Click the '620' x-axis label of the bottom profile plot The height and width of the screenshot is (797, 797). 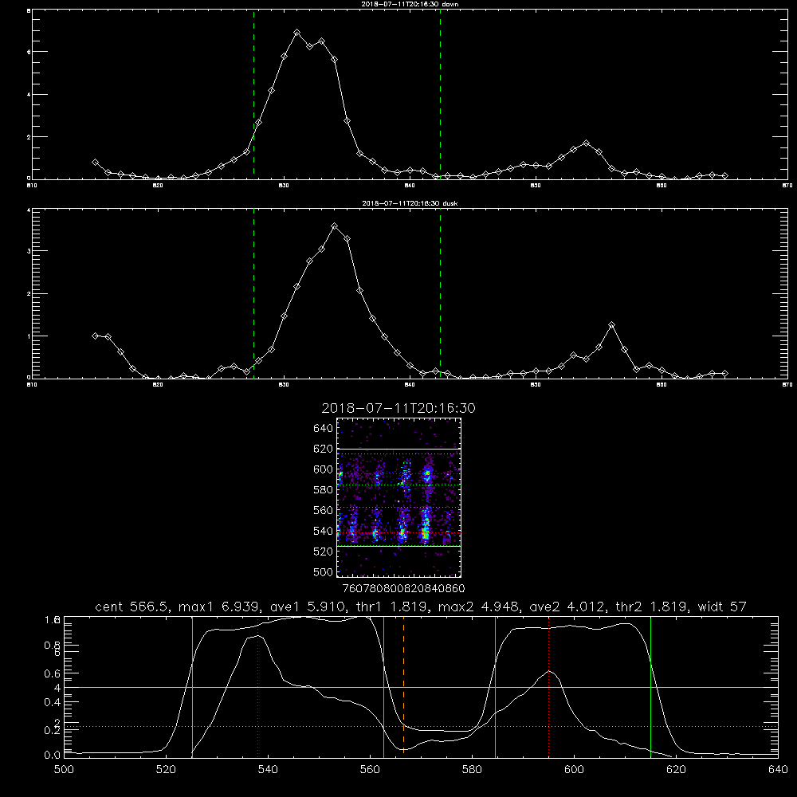point(676,770)
